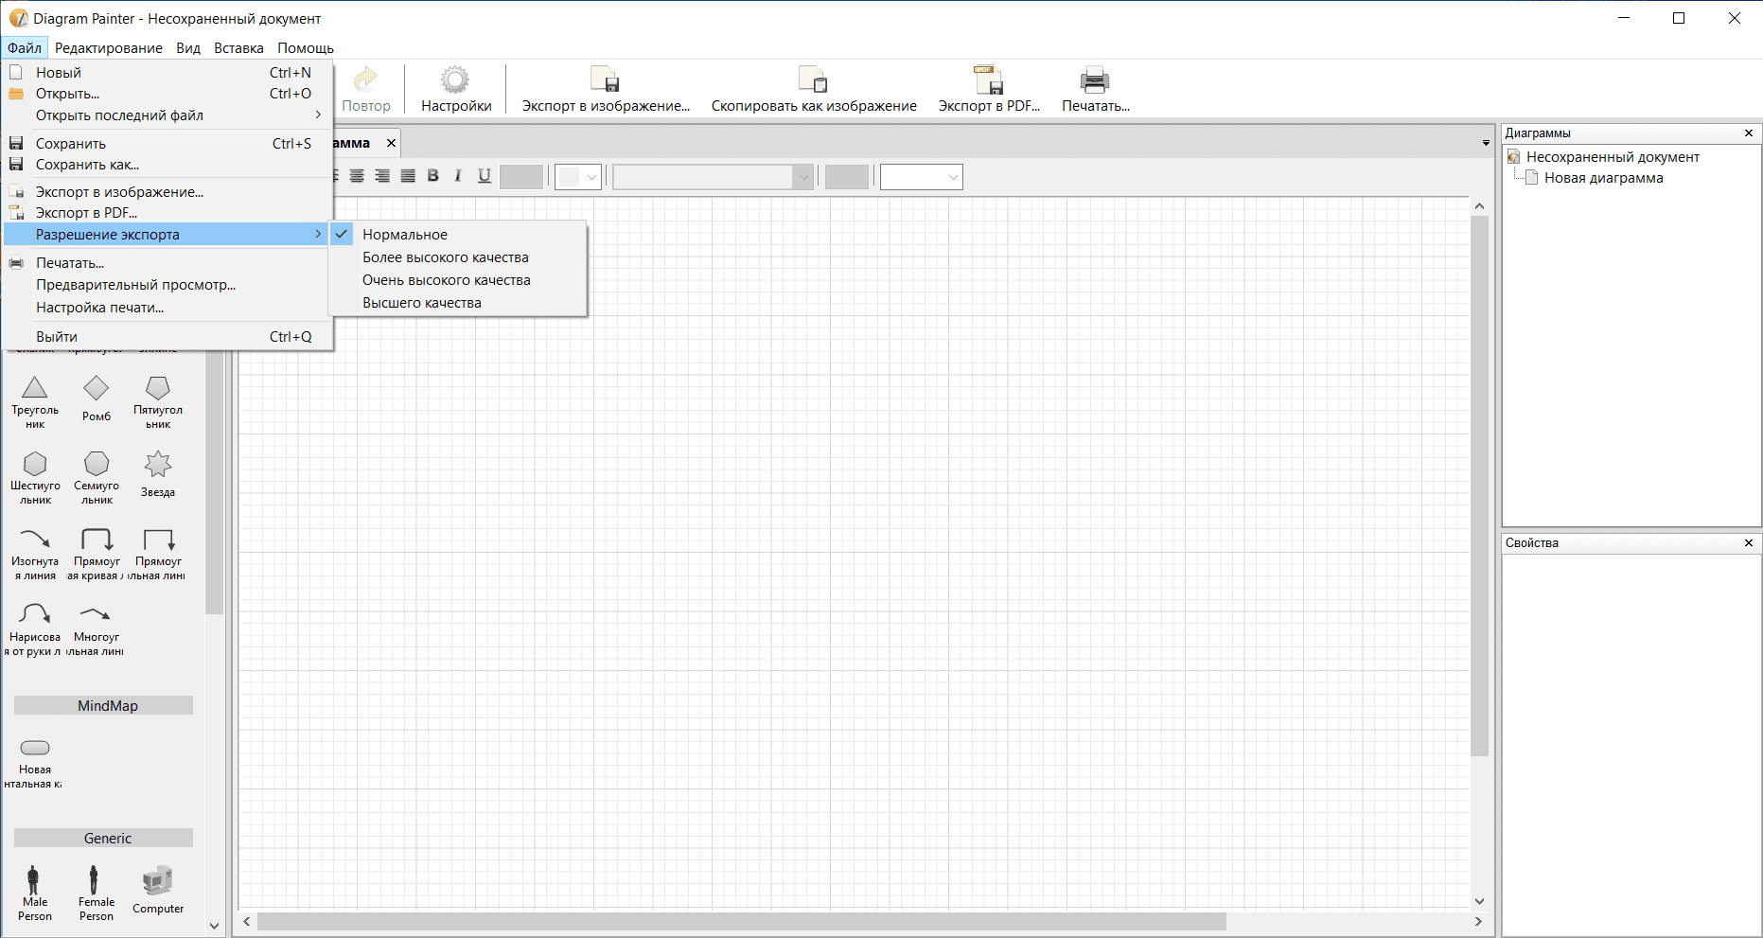Pick the Прямоугольная кривая линия tool
The width and height of the screenshot is (1763, 938).
point(97,553)
